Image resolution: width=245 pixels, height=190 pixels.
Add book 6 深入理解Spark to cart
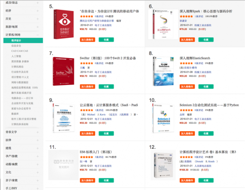187,40
